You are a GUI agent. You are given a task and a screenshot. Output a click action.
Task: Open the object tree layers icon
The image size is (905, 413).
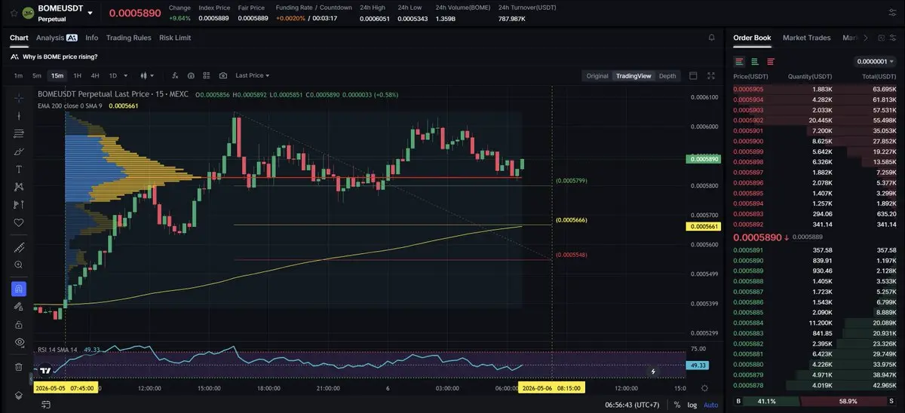click(x=19, y=395)
